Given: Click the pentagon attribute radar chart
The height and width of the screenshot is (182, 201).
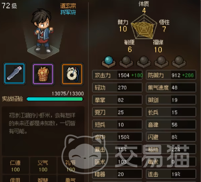Looking at the screenshot, I should click(x=144, y=27).
